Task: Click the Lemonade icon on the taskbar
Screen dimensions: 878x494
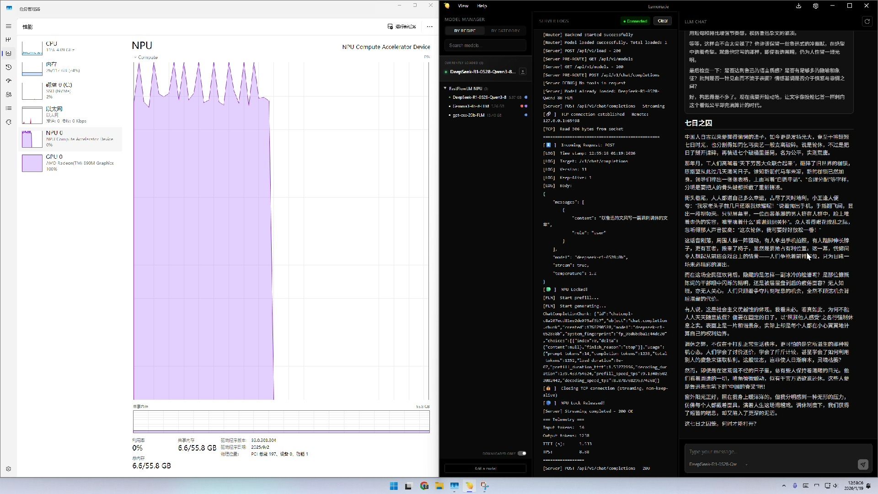Action: (x=470, y=486)
